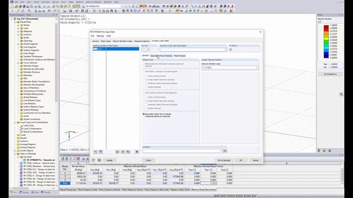Open Mode Shapes sub-tab
The height and width of the screenshot is (198, 353).
[x=180, y=56]
